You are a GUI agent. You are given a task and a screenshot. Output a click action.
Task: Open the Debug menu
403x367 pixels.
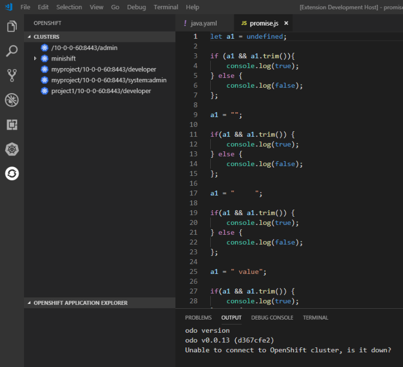[137, 7]
